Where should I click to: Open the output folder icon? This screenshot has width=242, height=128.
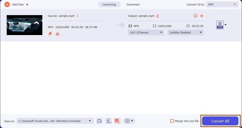(x=100, y=121)
